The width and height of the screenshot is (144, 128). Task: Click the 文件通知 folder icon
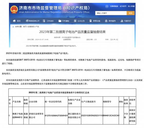[x=60, y=21]
